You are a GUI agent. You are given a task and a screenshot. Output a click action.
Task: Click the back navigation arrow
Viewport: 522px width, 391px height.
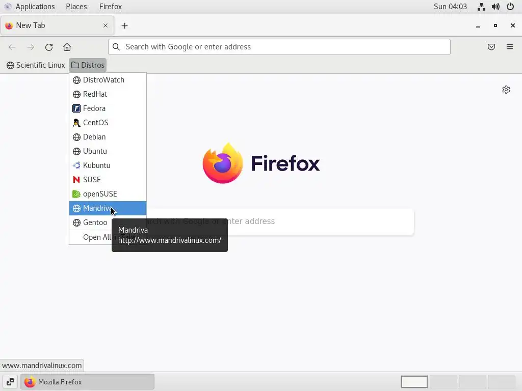coord(12,47)
